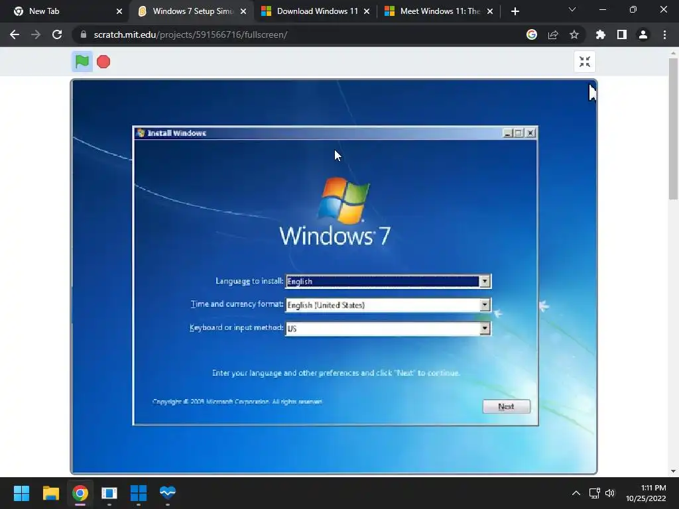This screenshot has height=509, width=679.
Task: Close the Meet Windows 11 tab
Action: [490, 11]
